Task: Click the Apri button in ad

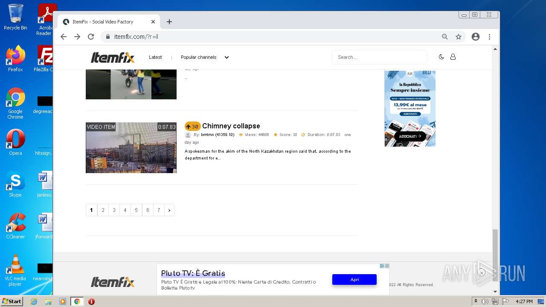Action: click(354, 280)
